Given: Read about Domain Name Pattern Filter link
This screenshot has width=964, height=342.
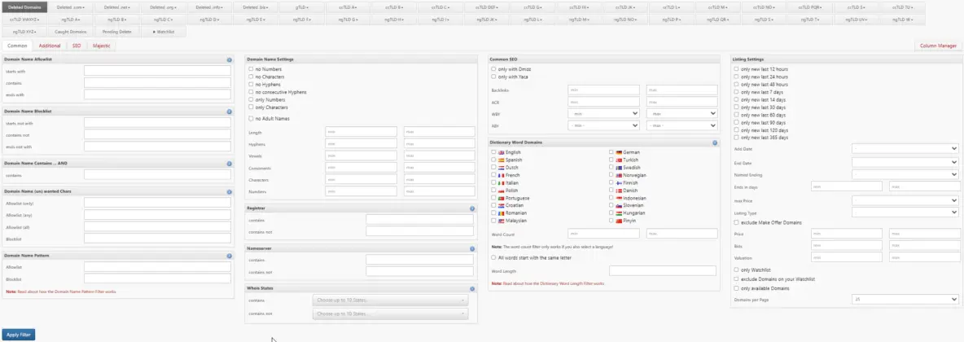Looking at the screenshot, I should (x=68, y=292).
